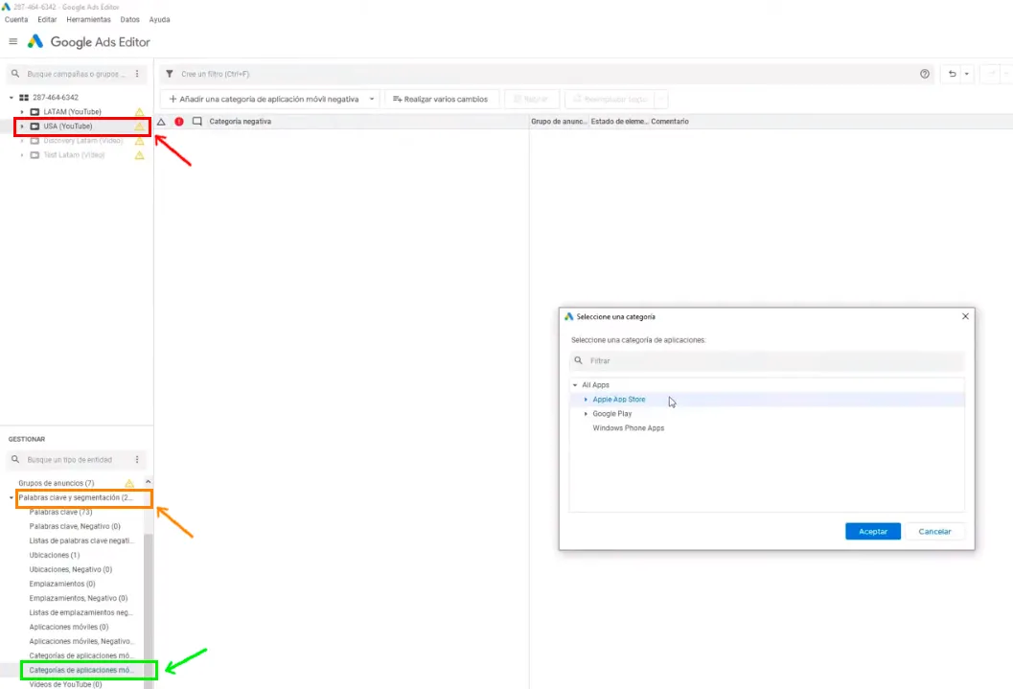1013x689 pixels.
Task: Open the Ayuda menu
Action: pos(160,19)
